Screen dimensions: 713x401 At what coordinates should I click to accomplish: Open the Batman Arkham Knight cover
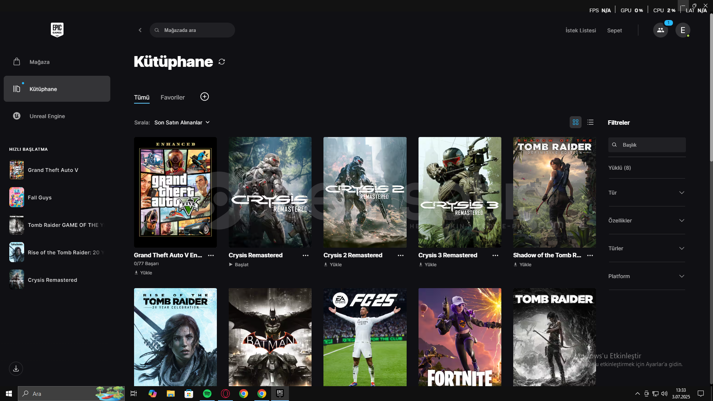click(270, 337)
